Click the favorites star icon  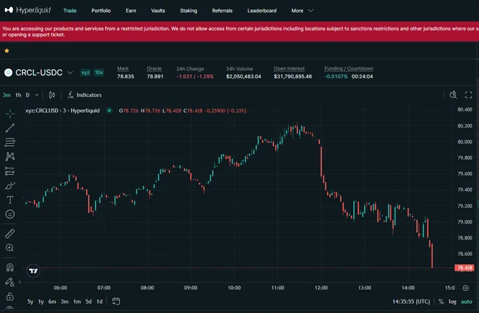(x=7, y=51)
